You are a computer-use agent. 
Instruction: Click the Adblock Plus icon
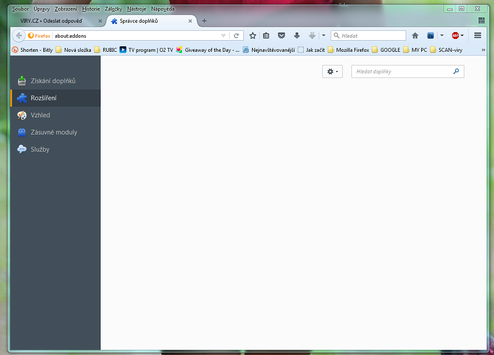click(455, 36)
